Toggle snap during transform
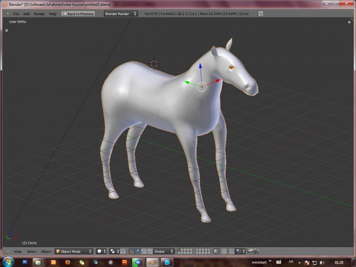The image size is (356, 267). 231,251
